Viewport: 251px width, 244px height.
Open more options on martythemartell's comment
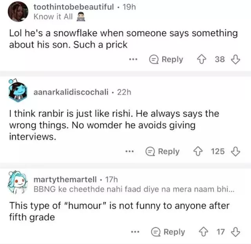click(135, 232)
